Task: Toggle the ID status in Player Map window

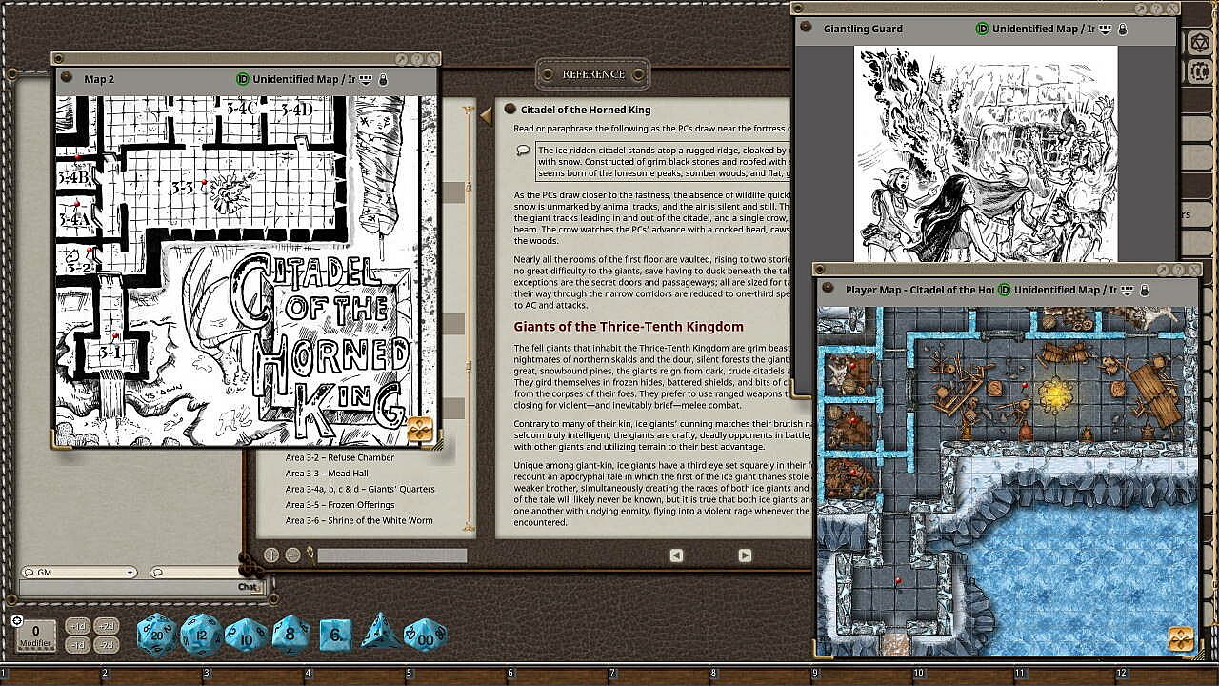Action: [x=1005, y=291]
